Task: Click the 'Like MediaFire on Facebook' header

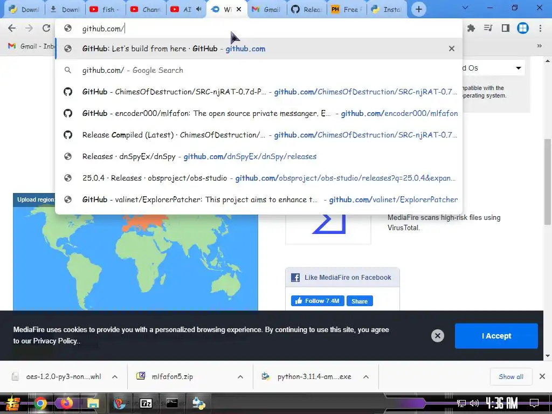Action: click(x=342, y=278)
